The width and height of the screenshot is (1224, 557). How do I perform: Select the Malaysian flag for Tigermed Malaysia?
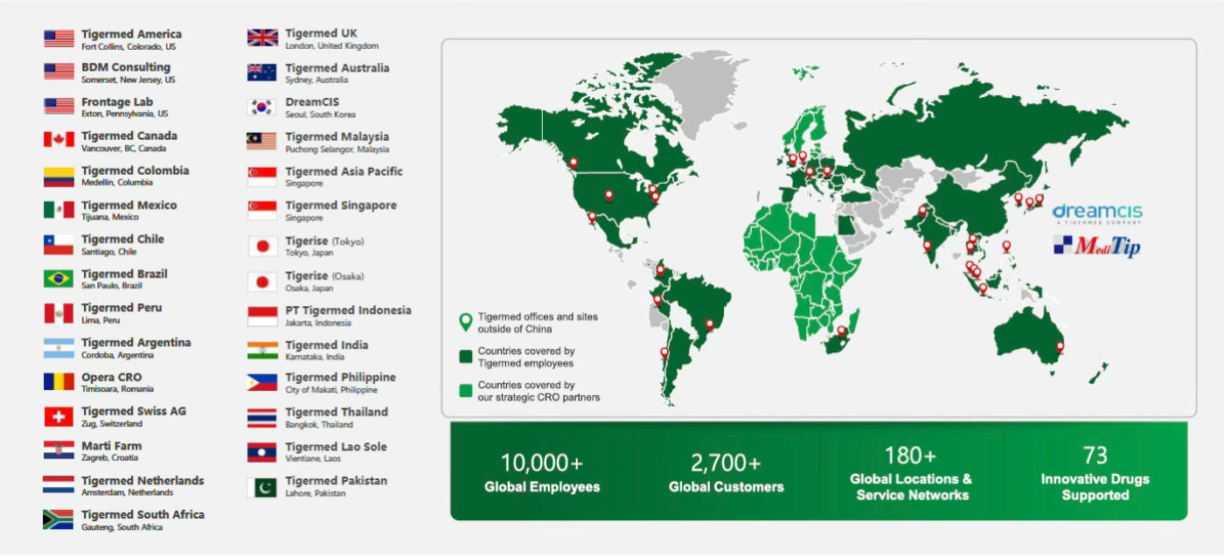(x=262, y=142)
